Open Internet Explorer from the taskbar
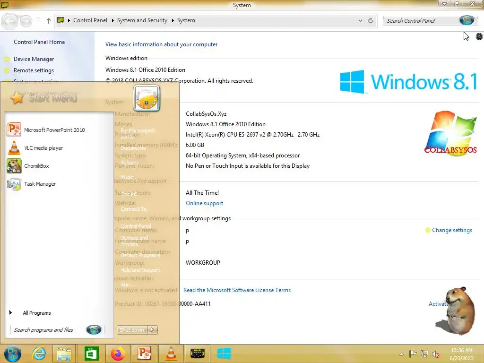Image resolution: width=484 pixels, height=363 pixels. coord(39,354)
